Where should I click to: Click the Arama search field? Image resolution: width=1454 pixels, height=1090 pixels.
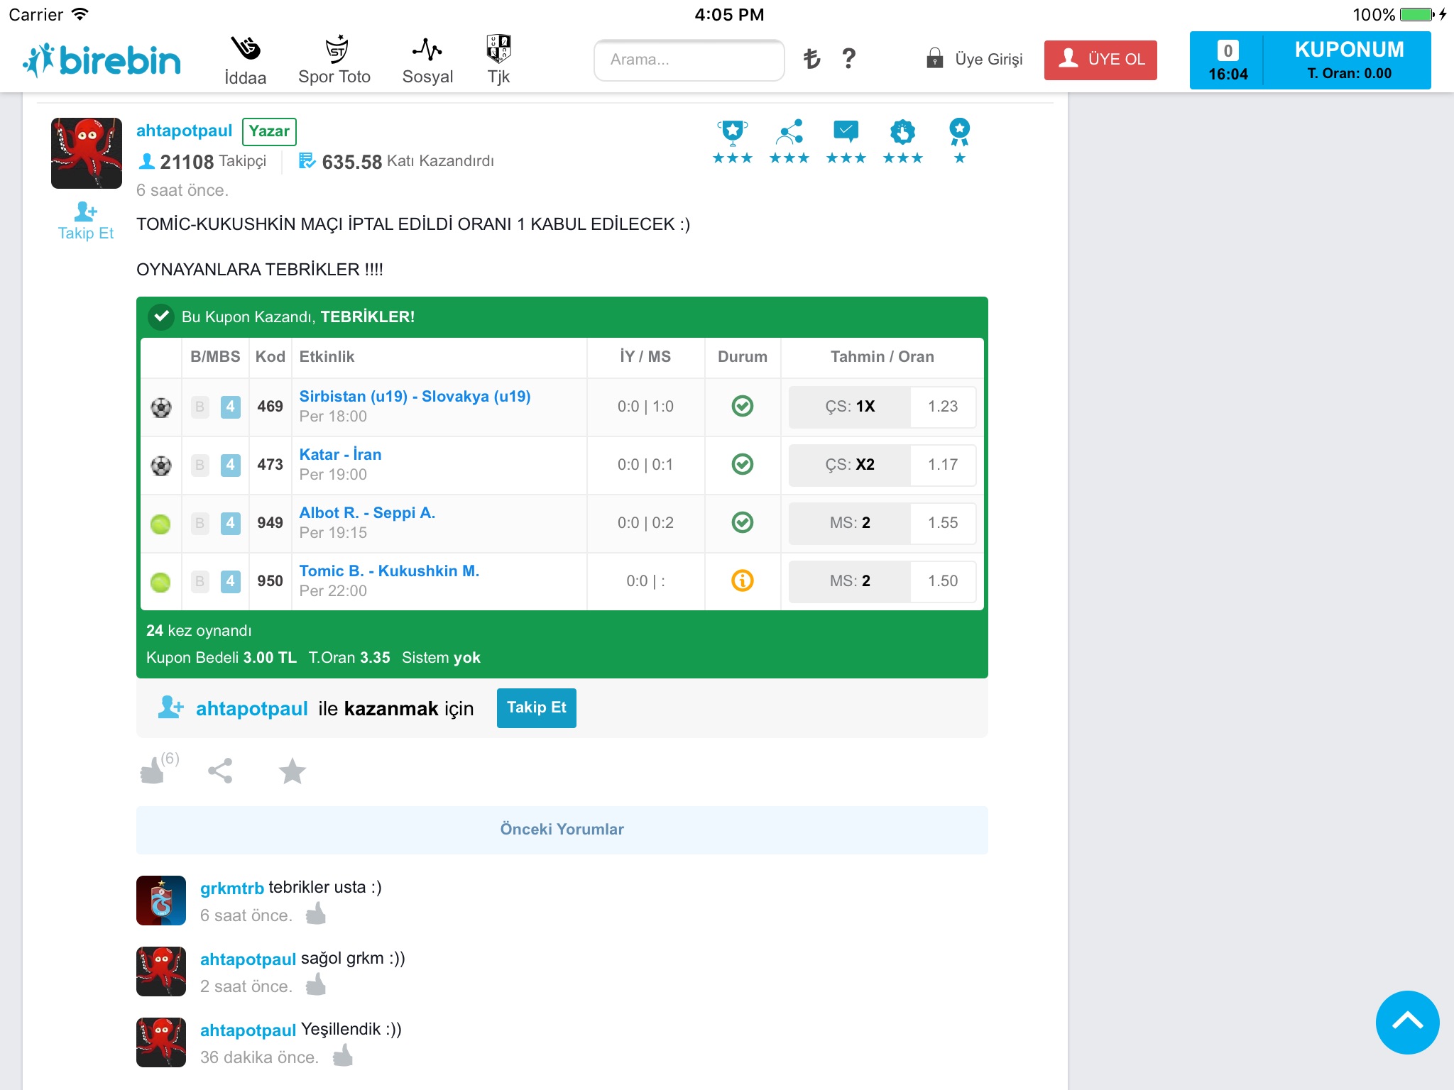pos(689,60)
